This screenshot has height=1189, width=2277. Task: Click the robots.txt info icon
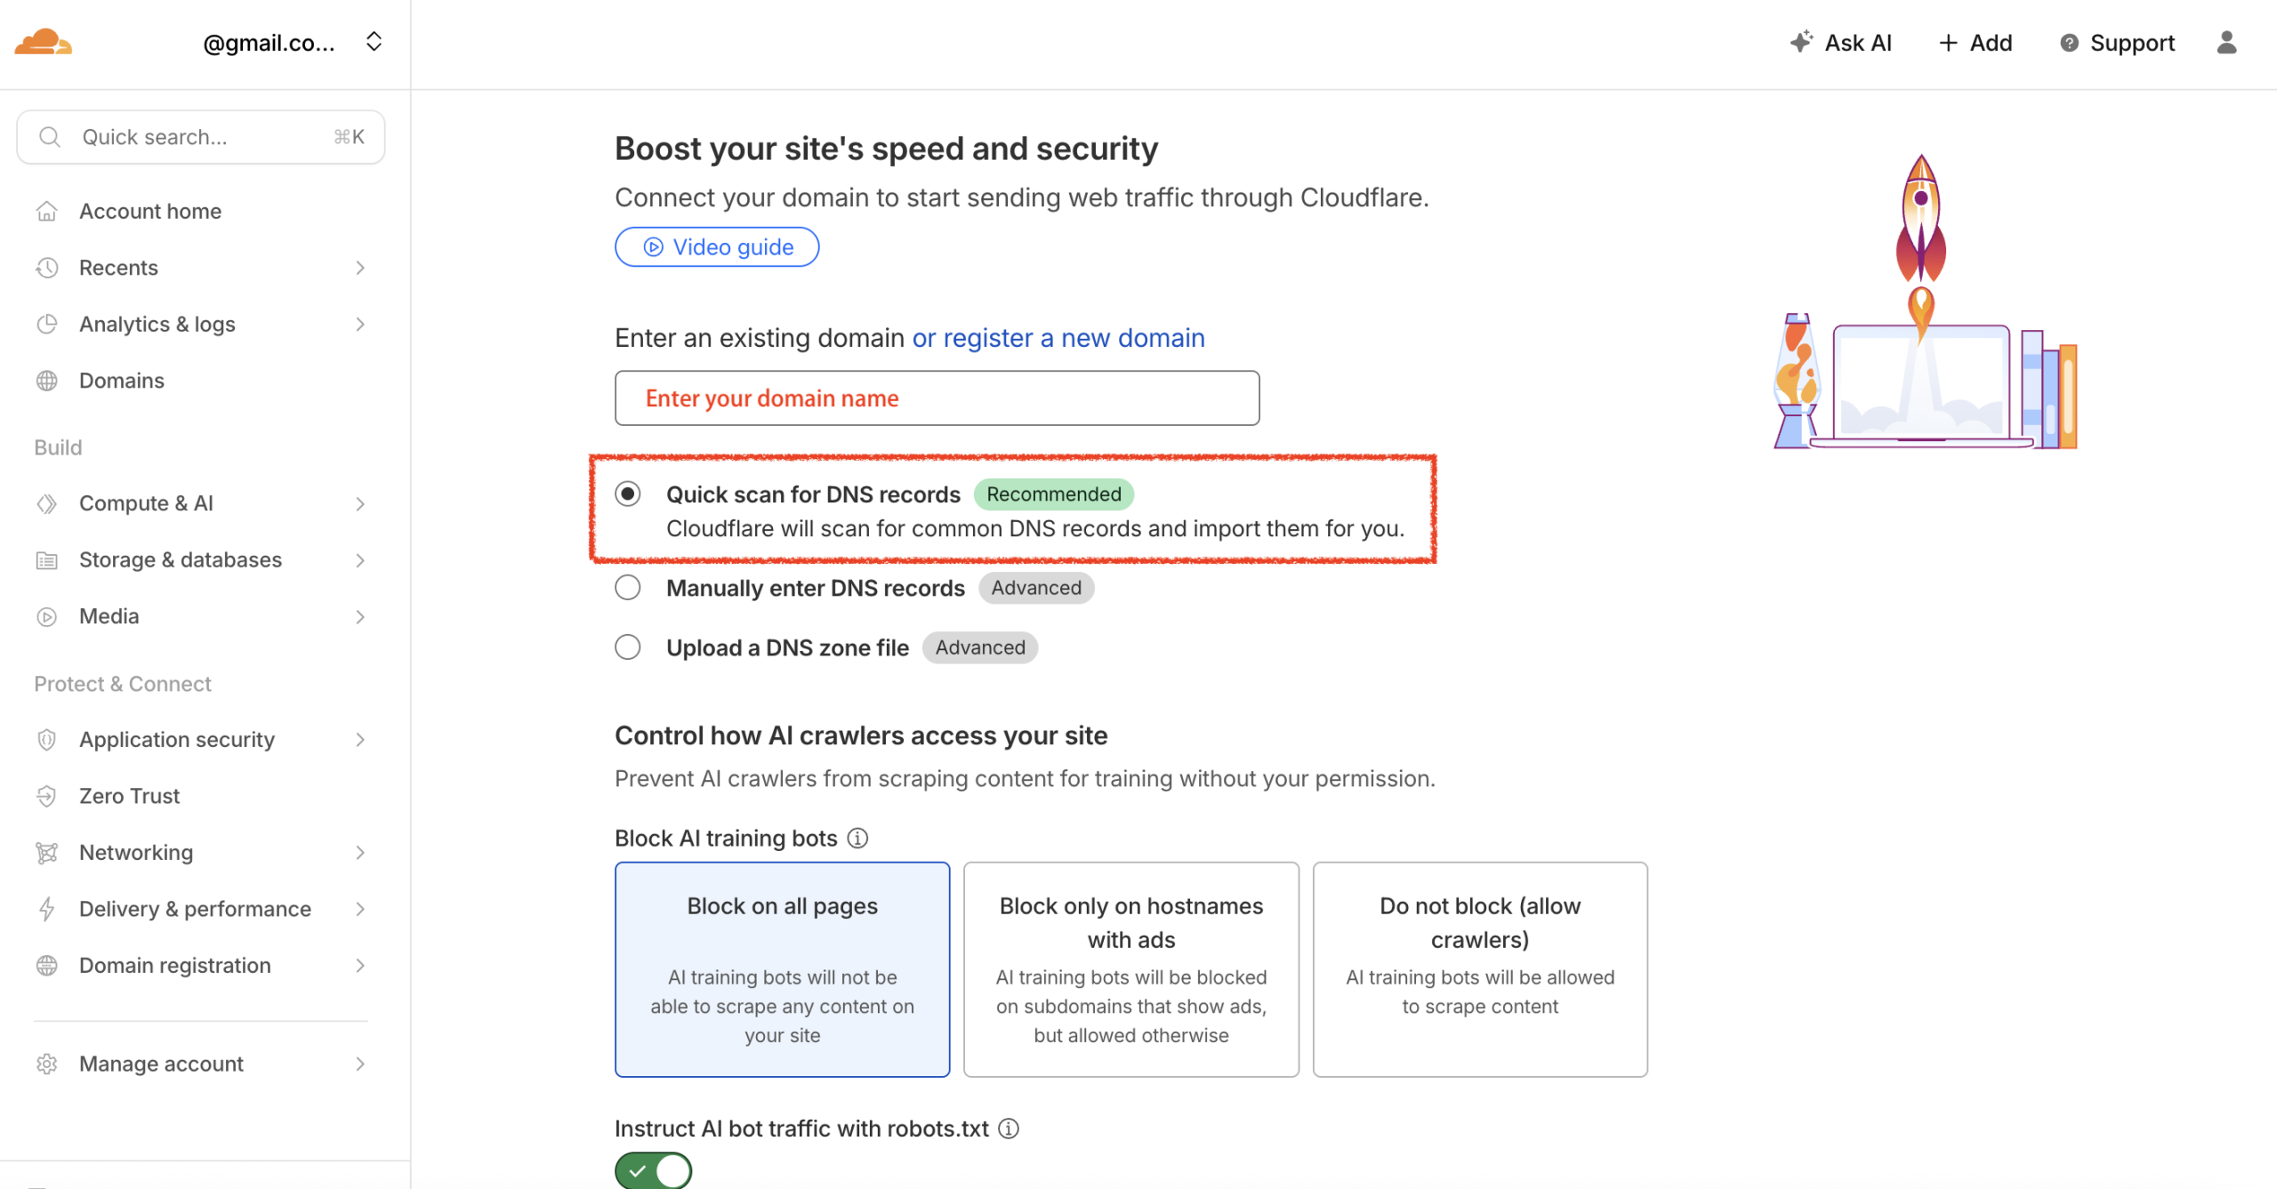click(x=1009, y=1129)
